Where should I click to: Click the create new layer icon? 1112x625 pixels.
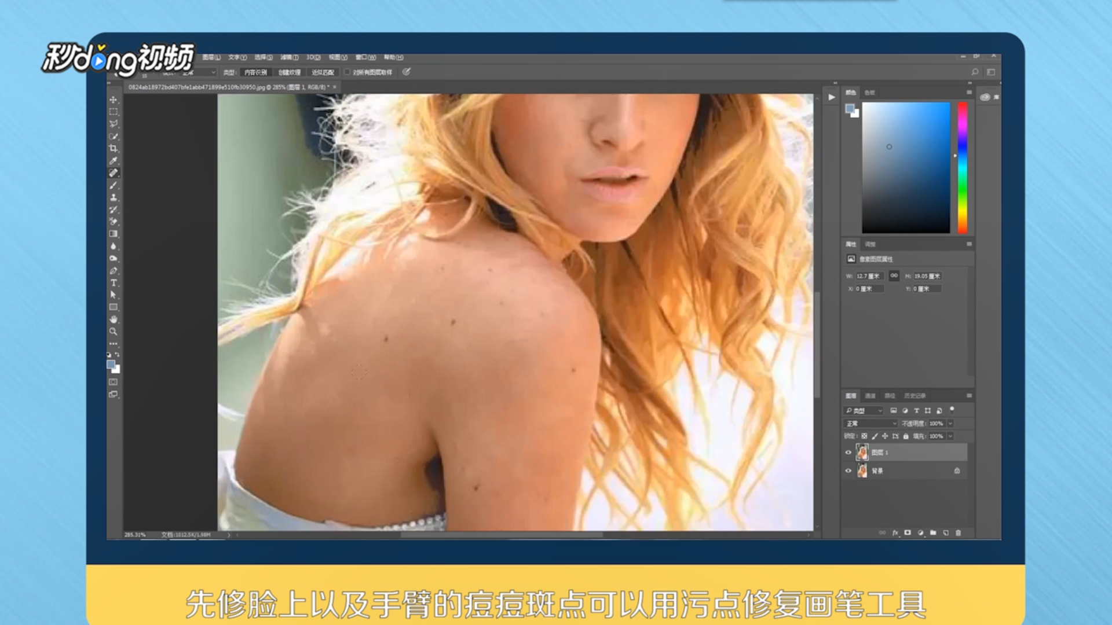coord(946,532)
